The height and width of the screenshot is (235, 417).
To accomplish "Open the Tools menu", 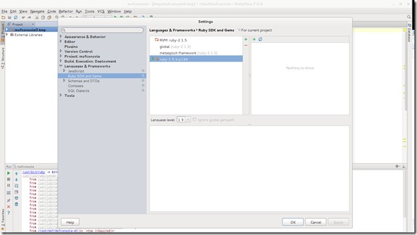I will [x=89, y=12].
